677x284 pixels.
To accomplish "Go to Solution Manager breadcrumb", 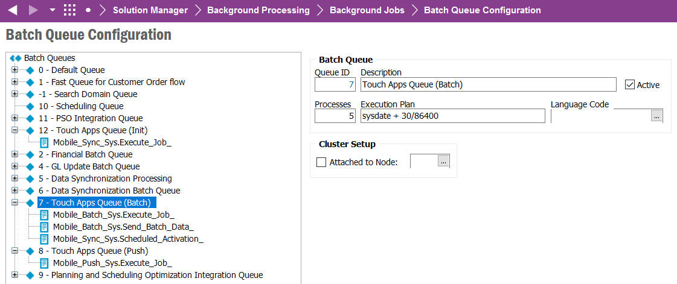I will 150,10.
